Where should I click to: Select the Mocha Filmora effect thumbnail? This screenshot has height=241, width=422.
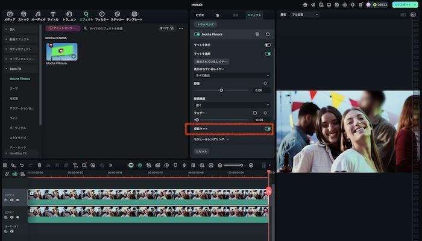pyautogui.click(x=61, y=52)
